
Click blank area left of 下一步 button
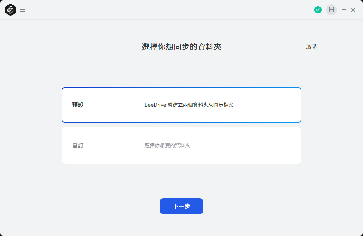point(109,206)
